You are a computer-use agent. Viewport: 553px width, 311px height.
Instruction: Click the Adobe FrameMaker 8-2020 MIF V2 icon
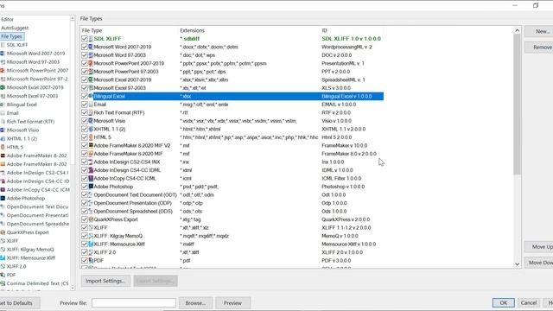click(91, 146)
